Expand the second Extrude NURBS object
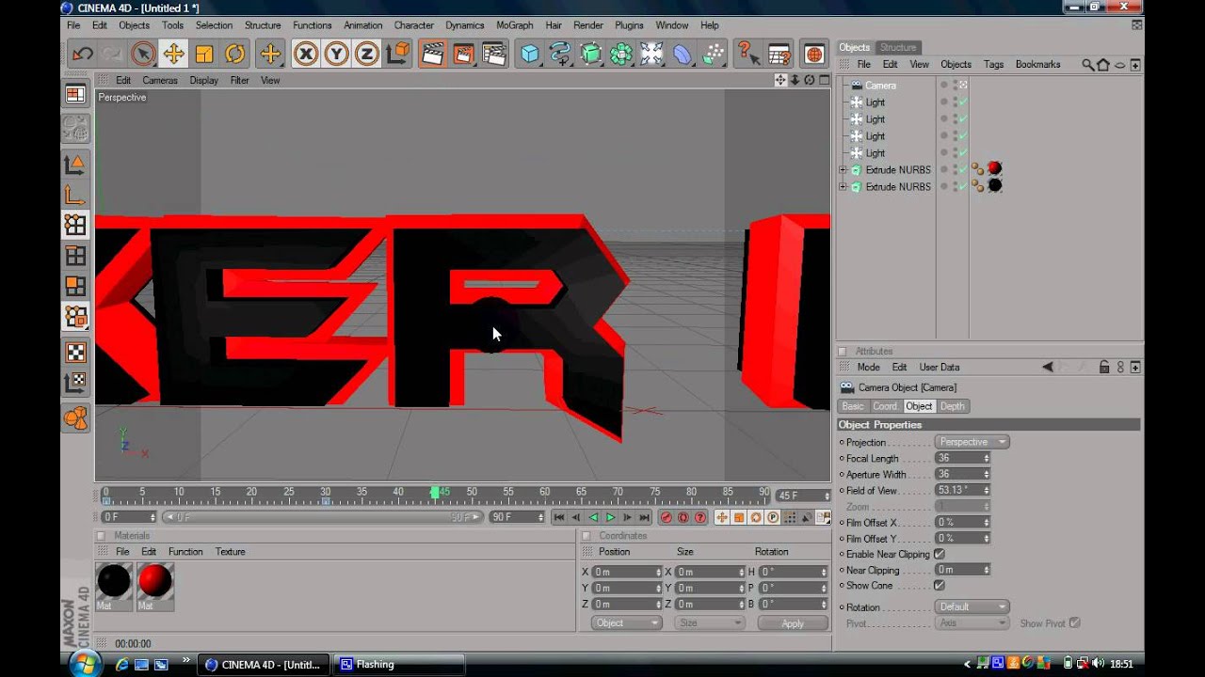This screenshot has height=677, width=1205. pos(843,187)
